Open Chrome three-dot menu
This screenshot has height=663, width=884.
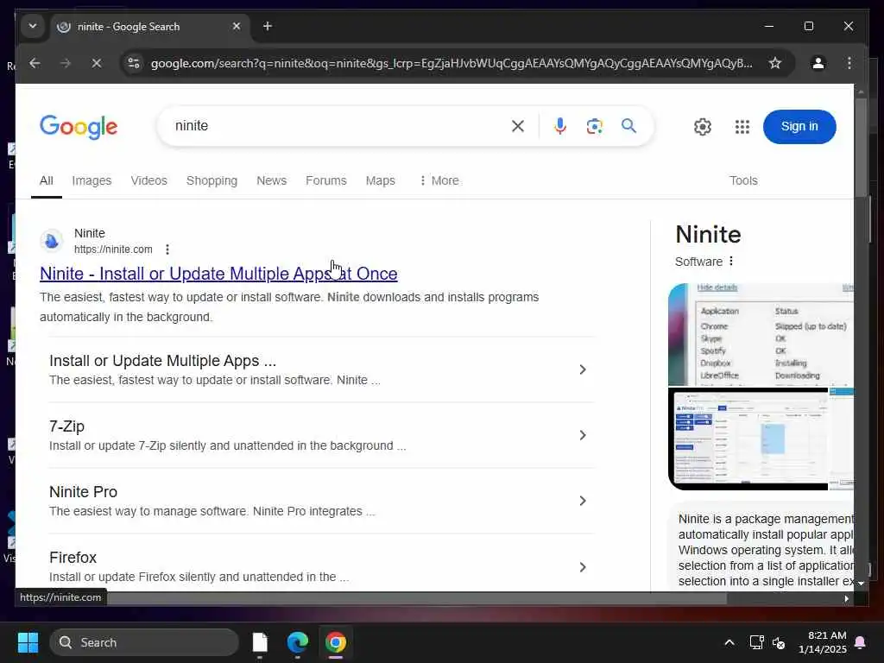click(849, 63)
